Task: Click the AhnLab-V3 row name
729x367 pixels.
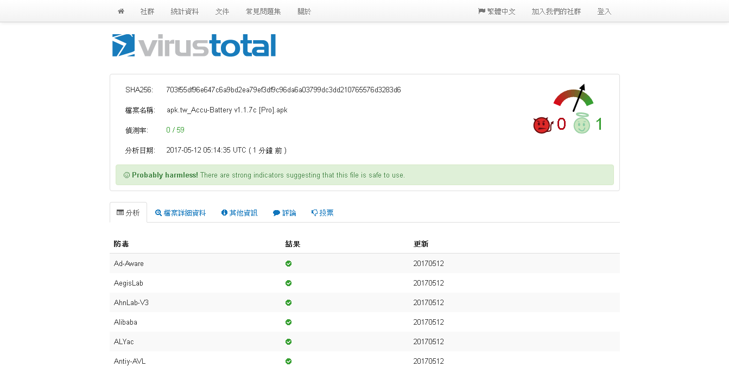Action: [131, 302]
